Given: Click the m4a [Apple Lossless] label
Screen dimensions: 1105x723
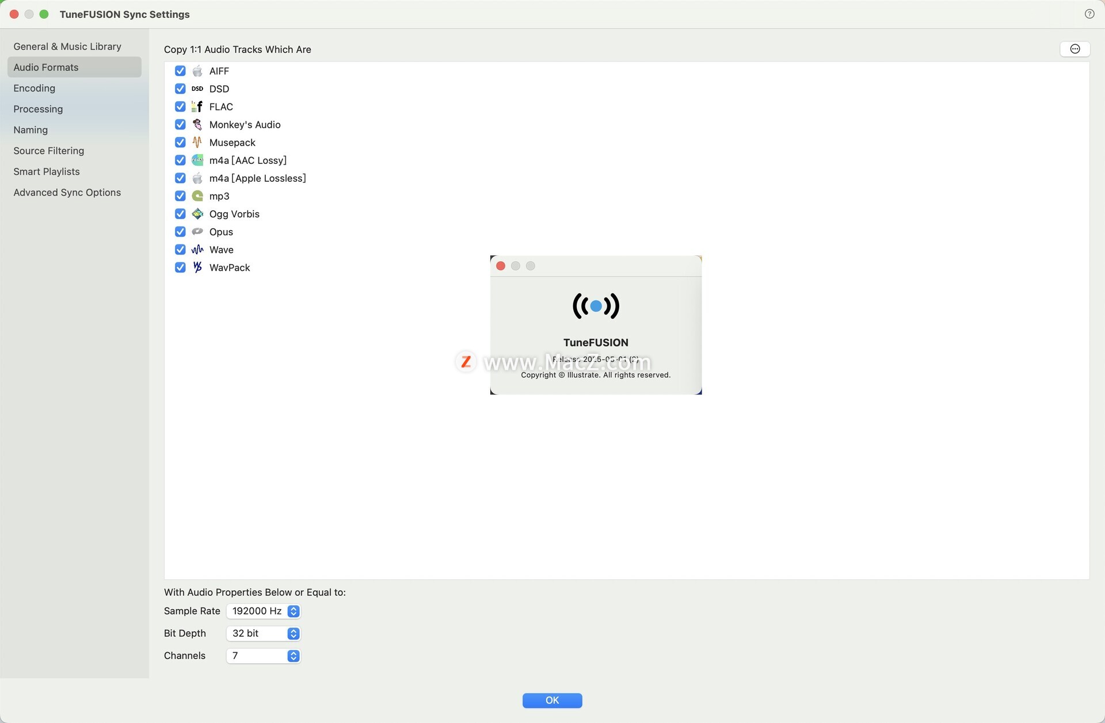Looking at the screenshot, I should (x=258, y=178).
